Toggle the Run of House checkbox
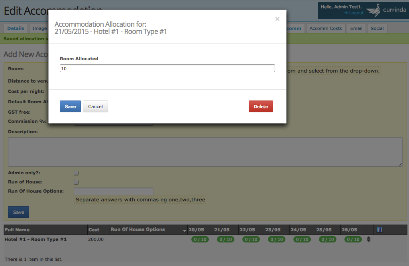 76,182
